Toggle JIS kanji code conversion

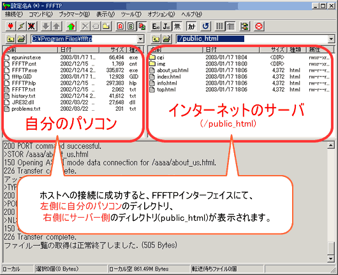pyautogui.click(x=166, y=27)
